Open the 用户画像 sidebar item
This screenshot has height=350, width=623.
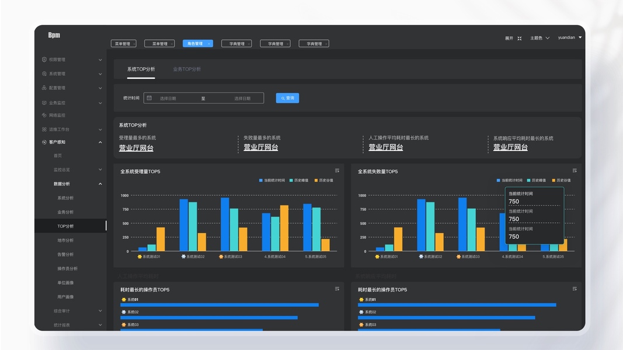(65, 297)
